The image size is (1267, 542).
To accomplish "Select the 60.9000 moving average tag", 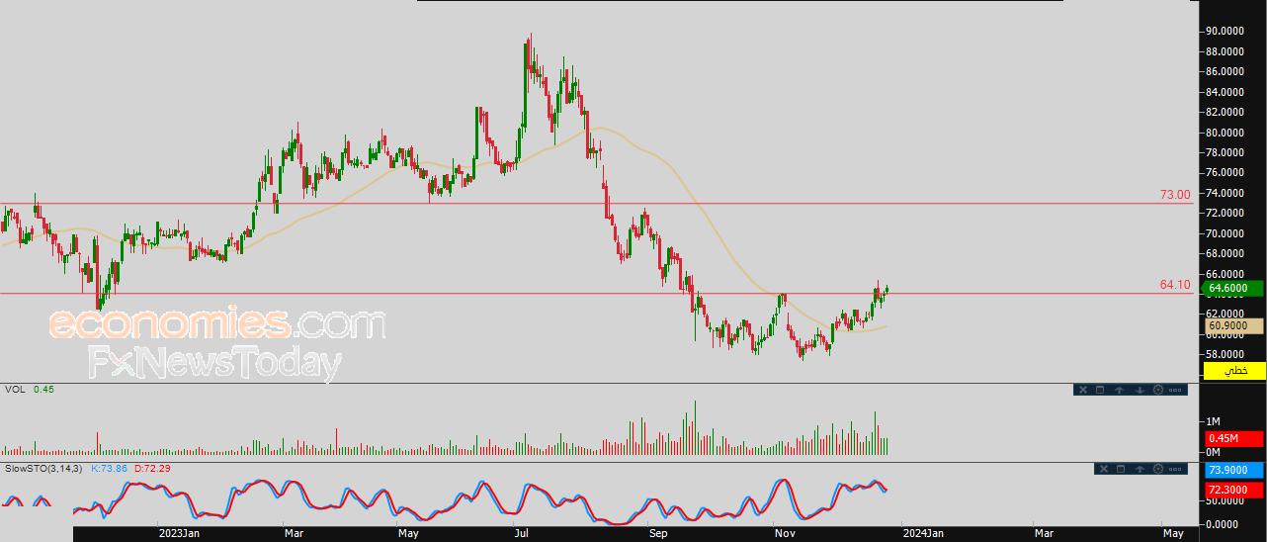I will (x=1234, y=324).
